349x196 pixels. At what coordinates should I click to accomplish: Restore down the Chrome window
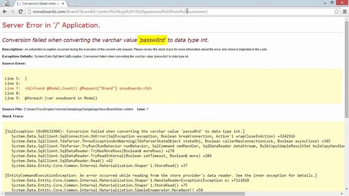click(x=332, y=3)
